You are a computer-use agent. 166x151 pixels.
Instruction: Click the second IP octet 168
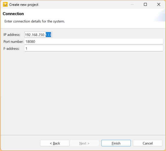[35, 35]
